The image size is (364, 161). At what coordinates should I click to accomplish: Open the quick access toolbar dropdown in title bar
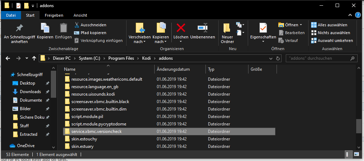[x=33, y=6]
